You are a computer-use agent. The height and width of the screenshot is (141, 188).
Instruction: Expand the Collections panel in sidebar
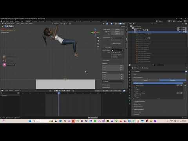click(x=107, y=85)
